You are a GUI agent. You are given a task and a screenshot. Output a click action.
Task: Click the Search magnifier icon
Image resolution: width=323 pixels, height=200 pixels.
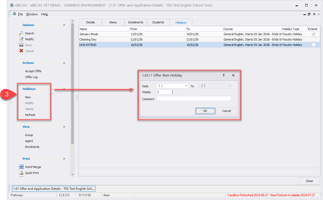coord(21,33)
